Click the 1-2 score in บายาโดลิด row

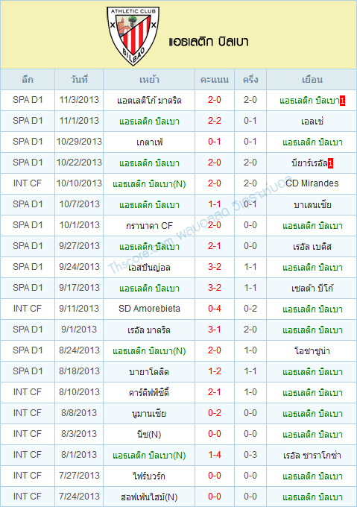pyautogui.click(x=215, y=371)
